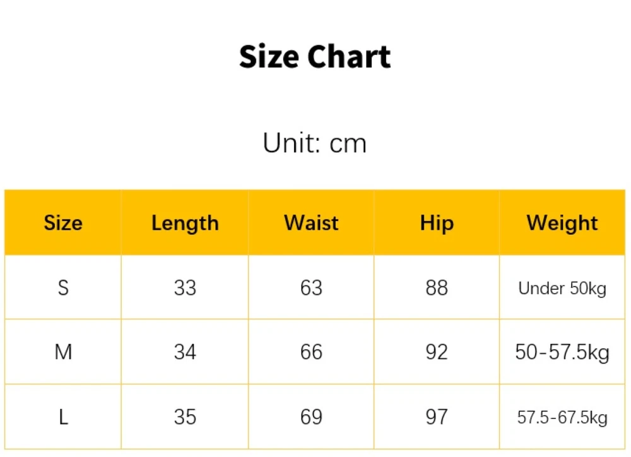Viewport: 631px width, 457px height.
Task: Select the Length column header
Action: tap(185, 223)
